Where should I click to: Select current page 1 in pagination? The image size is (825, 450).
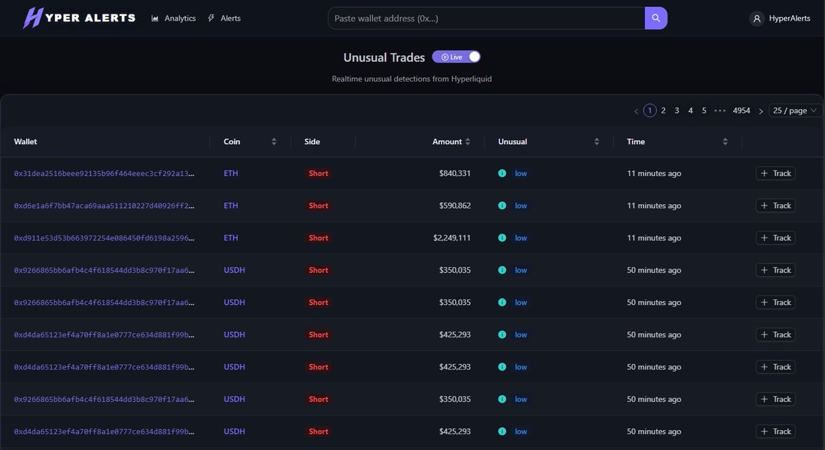coord(650,111)
